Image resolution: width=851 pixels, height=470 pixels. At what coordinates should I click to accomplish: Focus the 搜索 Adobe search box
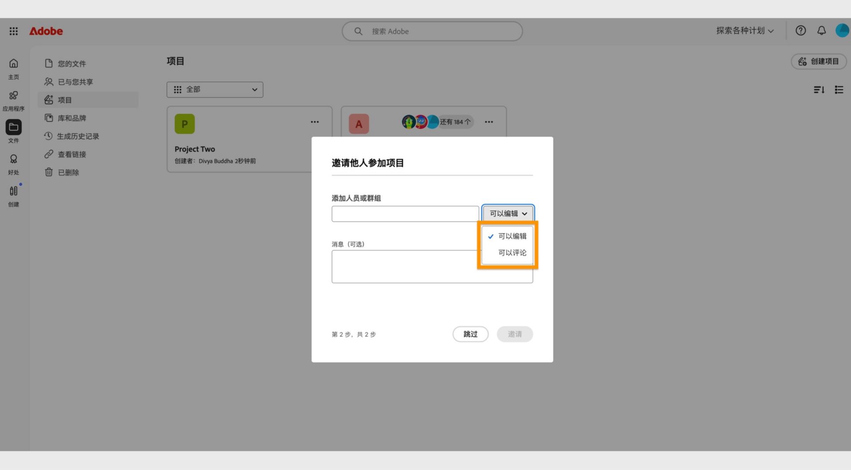[x=432, y=31]
